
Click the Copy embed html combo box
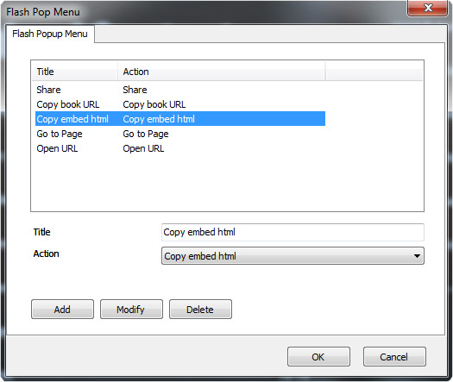coord(293,256)
